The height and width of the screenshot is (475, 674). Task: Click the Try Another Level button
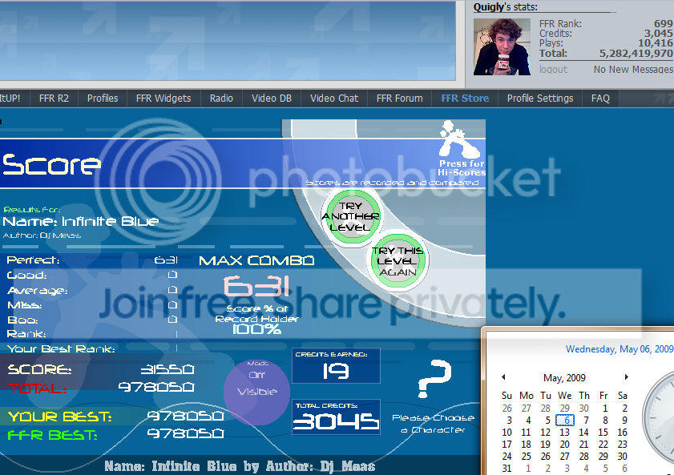pyautogui.click(x=349, y=212)
